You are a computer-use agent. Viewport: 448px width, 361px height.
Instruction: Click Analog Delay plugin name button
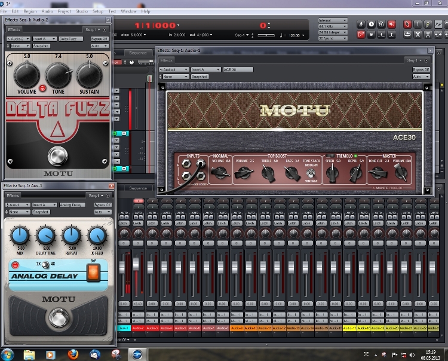tap(72, 205)
